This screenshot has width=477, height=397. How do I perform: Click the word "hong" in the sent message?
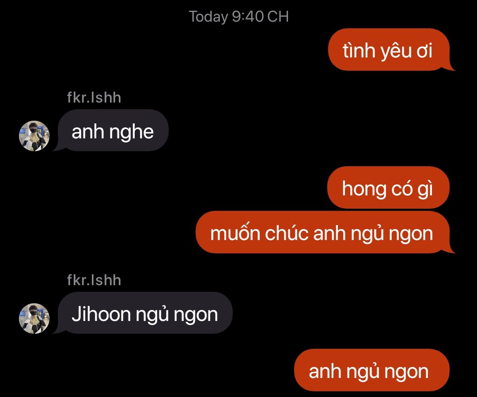click(x=364, y=189)
